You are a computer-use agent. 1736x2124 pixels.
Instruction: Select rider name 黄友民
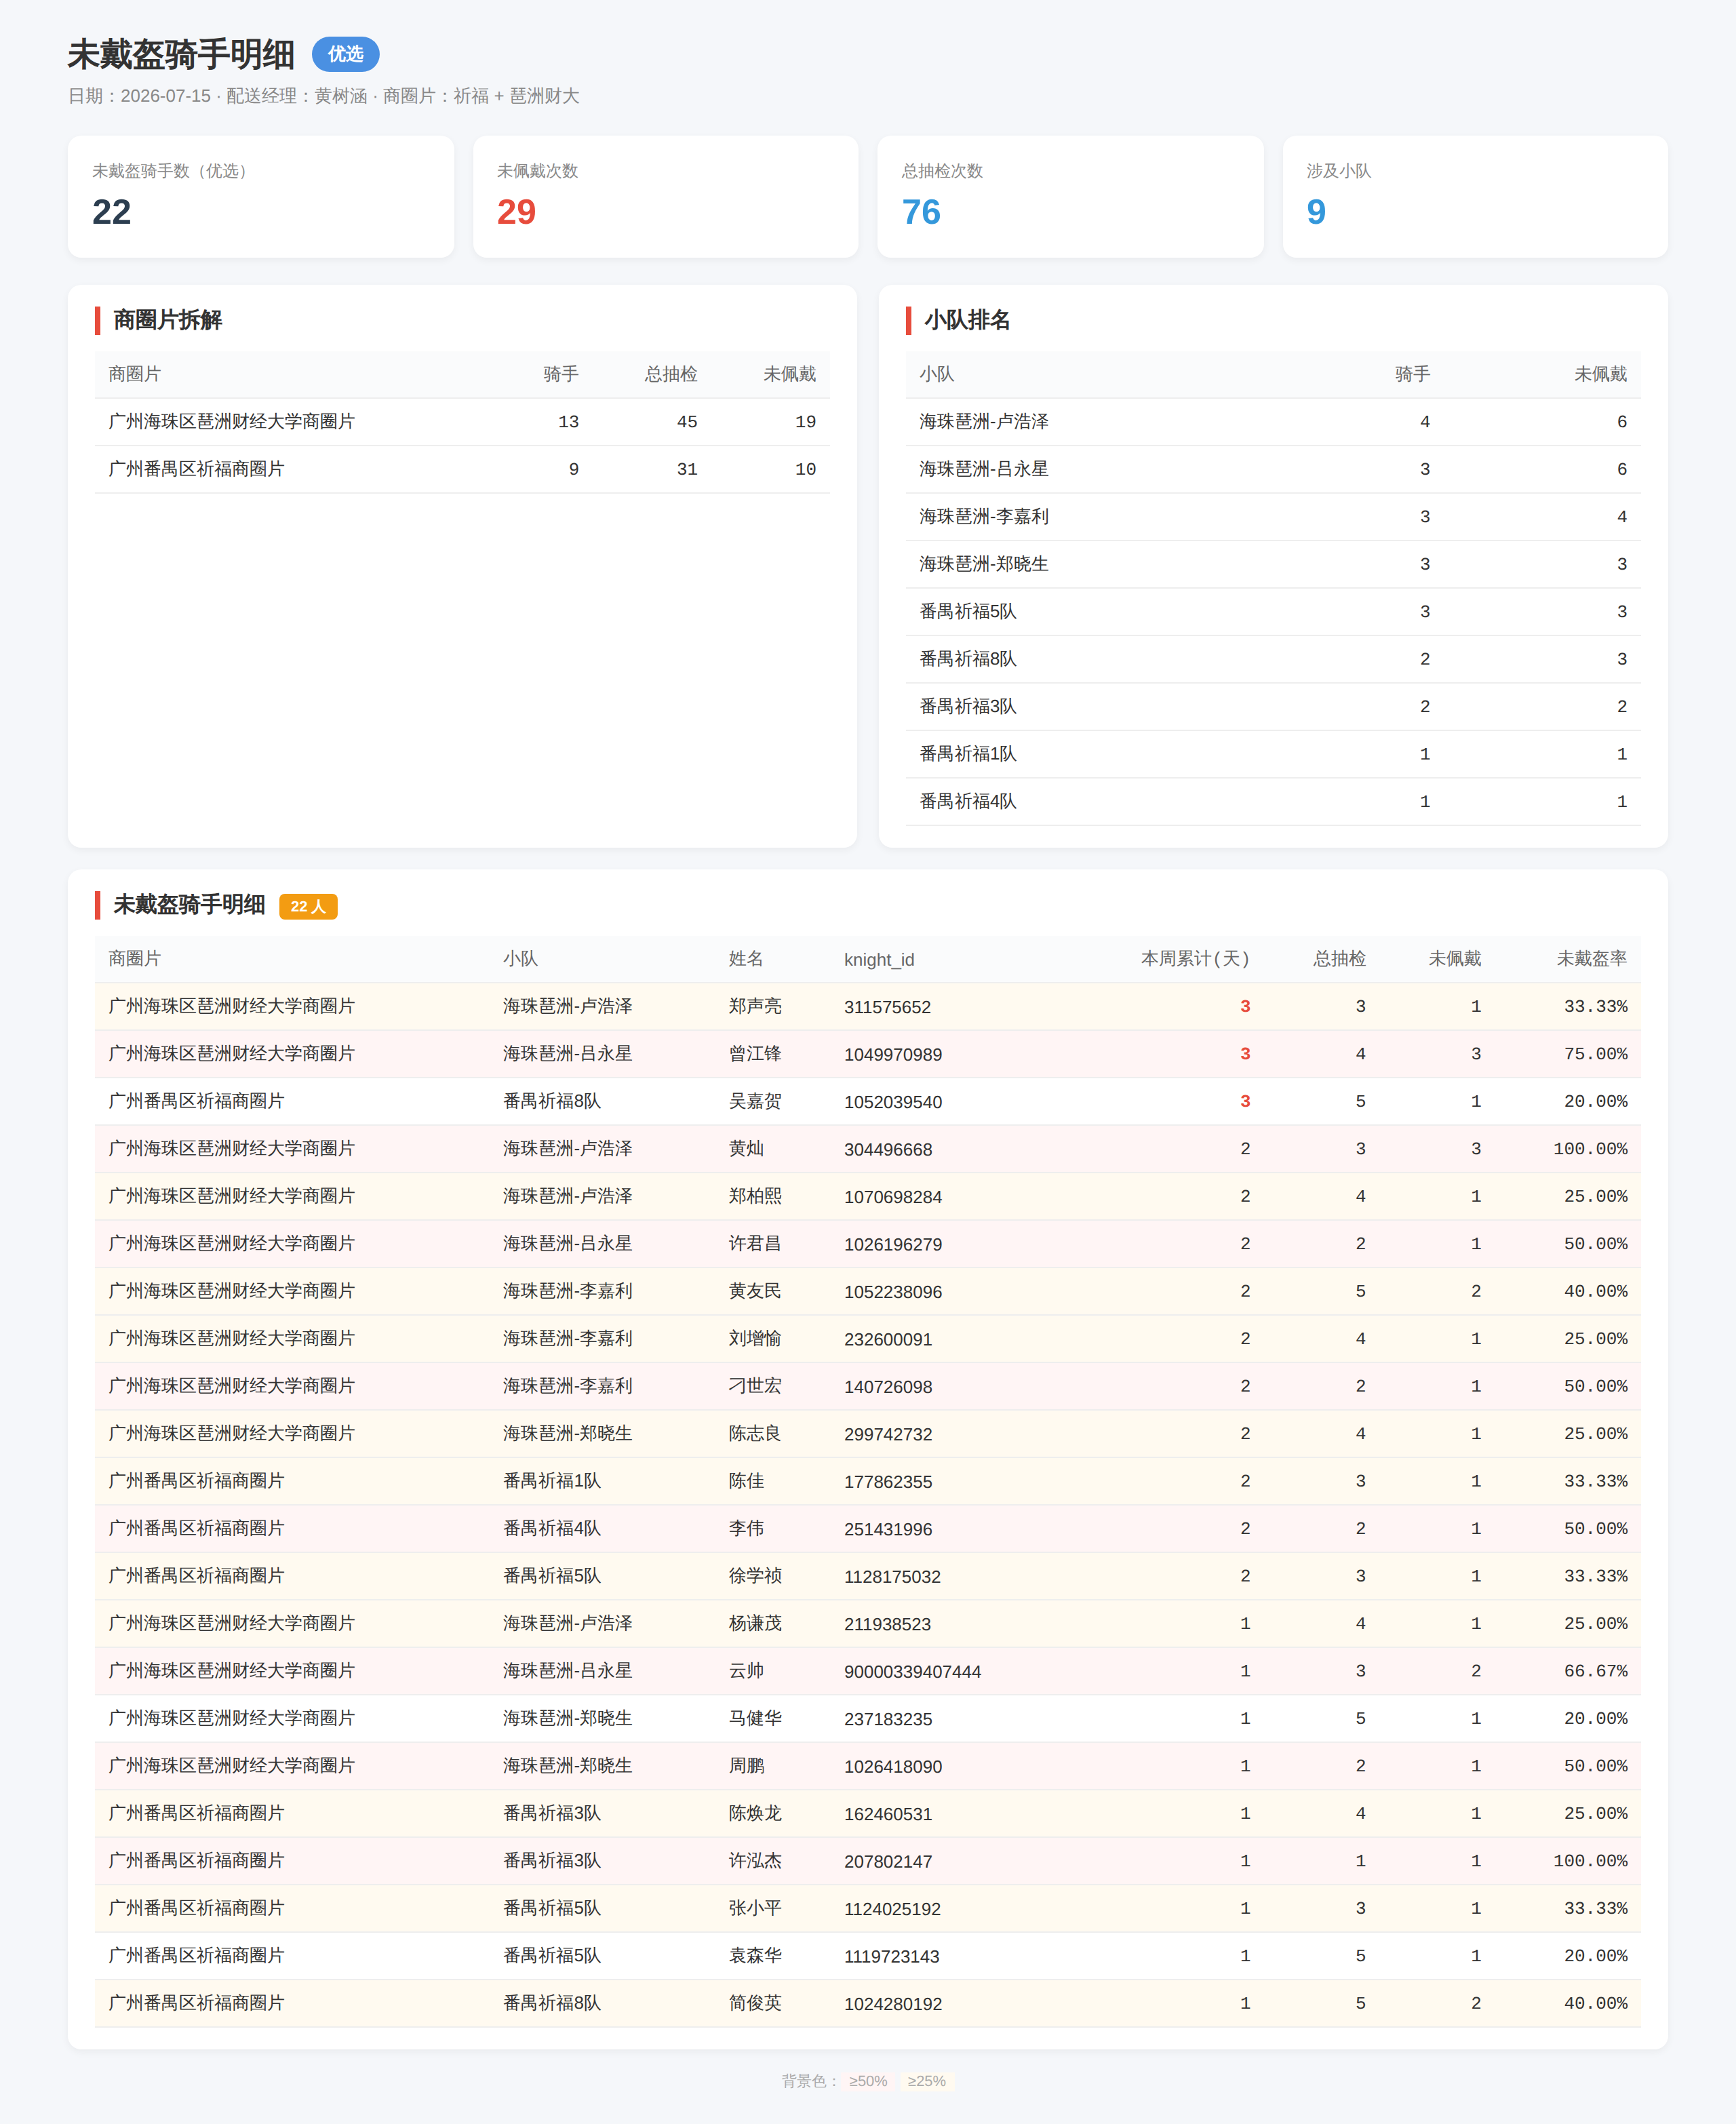755,1291
